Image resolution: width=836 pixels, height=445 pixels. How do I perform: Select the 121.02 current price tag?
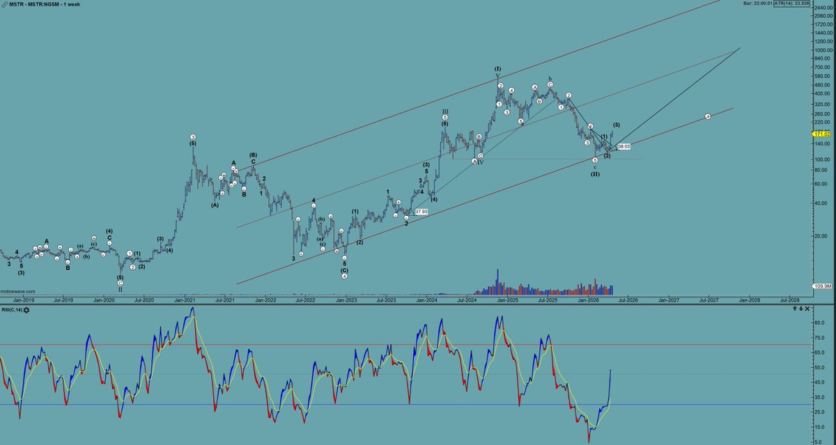(x=823, y=133)
